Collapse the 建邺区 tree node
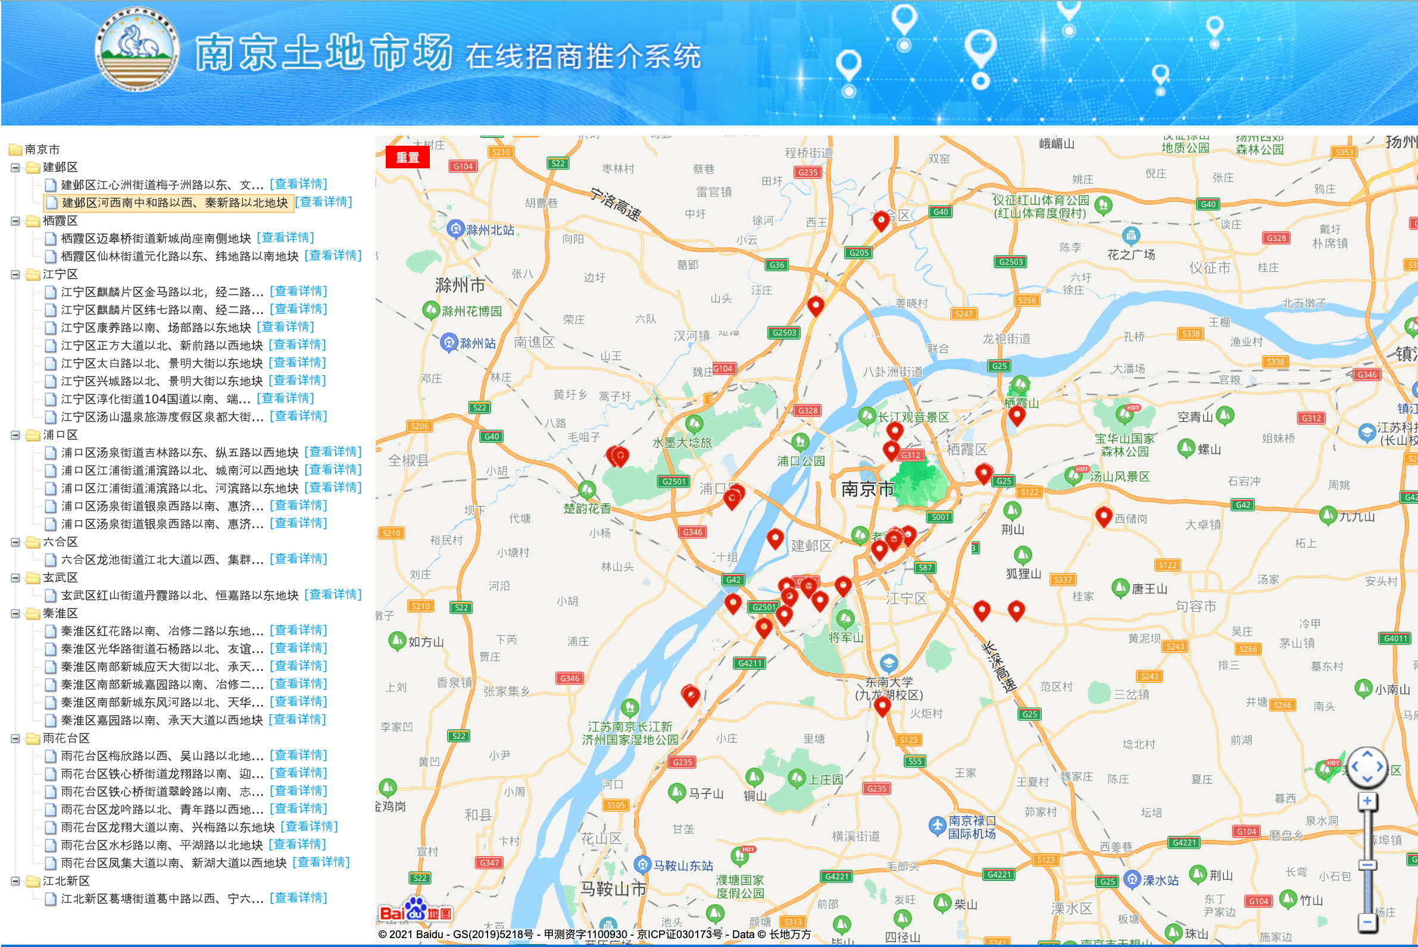This screenshot has height=947, width=1418. 15,167
